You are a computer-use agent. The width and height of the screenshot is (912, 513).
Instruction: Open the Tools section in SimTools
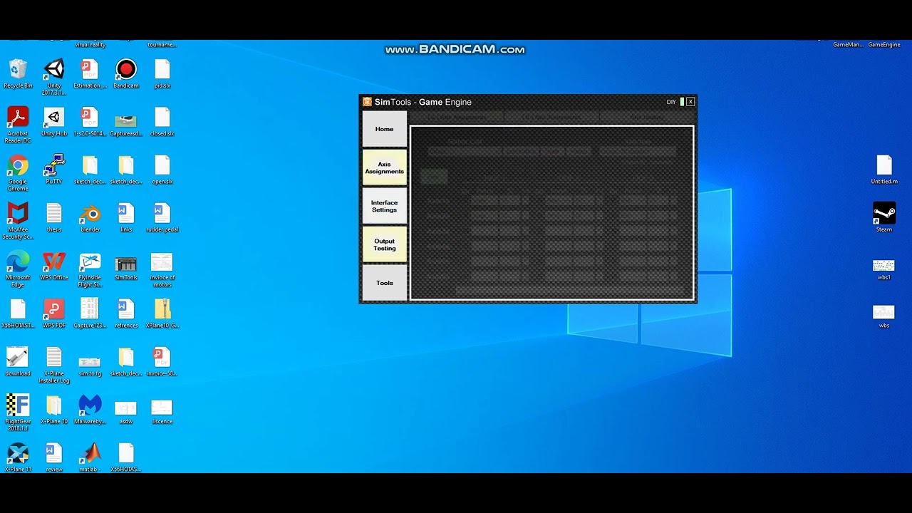tap(385, 283)
